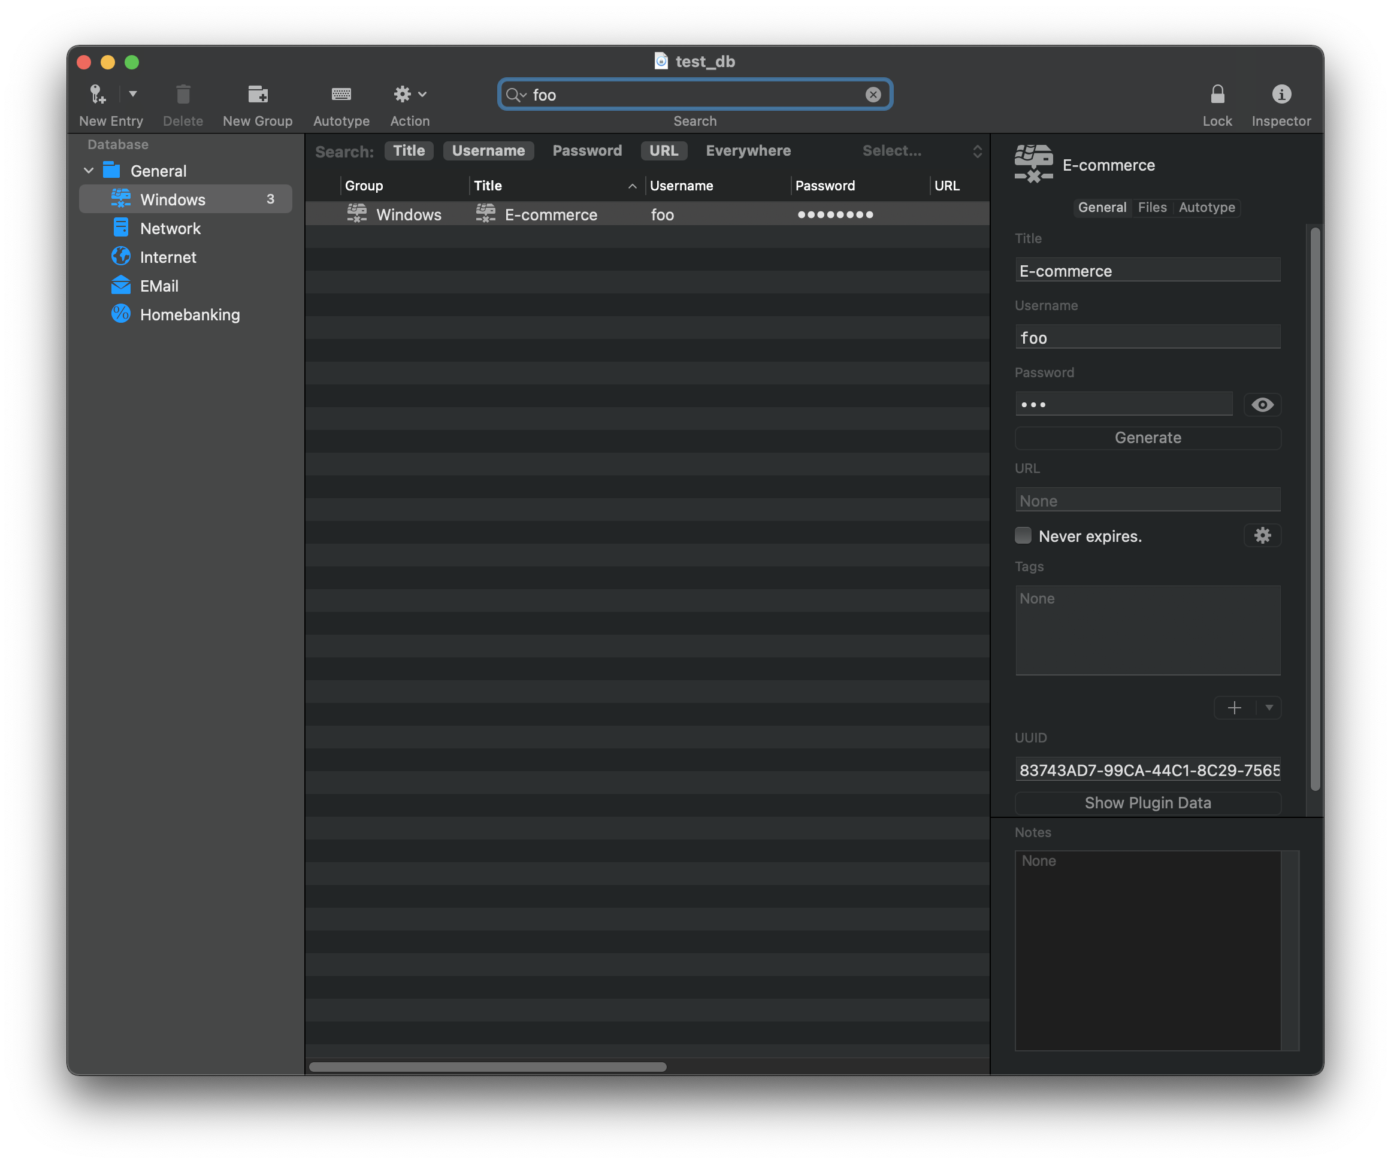This screenshot has height=1164, width=1391.
Task: Enable the Never expires checkbox
Action: click(x=1023, y=535)
